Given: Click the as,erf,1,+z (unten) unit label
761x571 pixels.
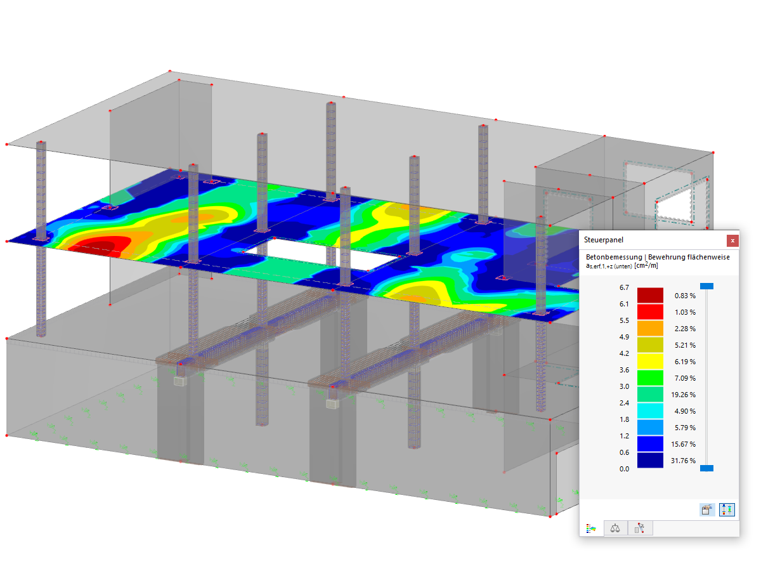Looking at the screenshot, I should tap(623, 266).
